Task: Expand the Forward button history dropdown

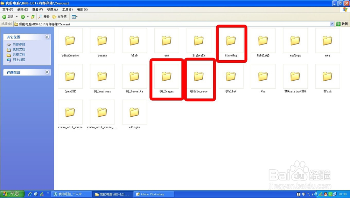Action: click(28, 17)
